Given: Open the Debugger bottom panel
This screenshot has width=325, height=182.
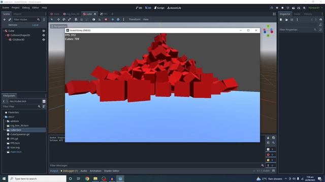Looking at the screenshot, I should click(69, 171).
